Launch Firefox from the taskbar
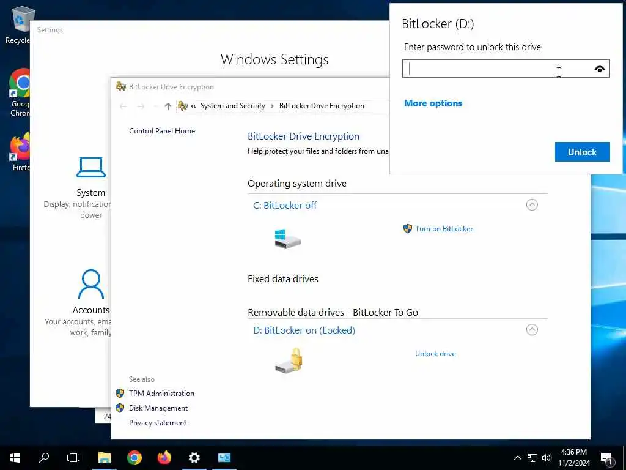626x470 pixels. tap(164, 458)
